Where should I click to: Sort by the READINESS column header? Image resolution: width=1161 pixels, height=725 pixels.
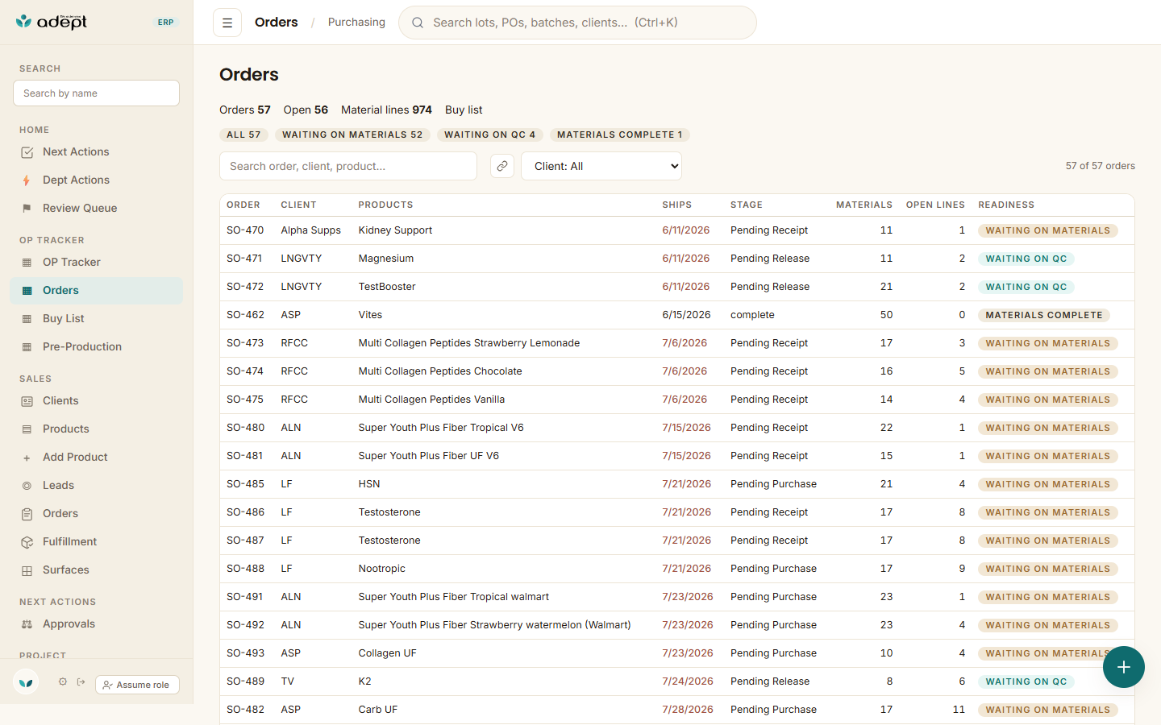click(x=1006, y=205)
